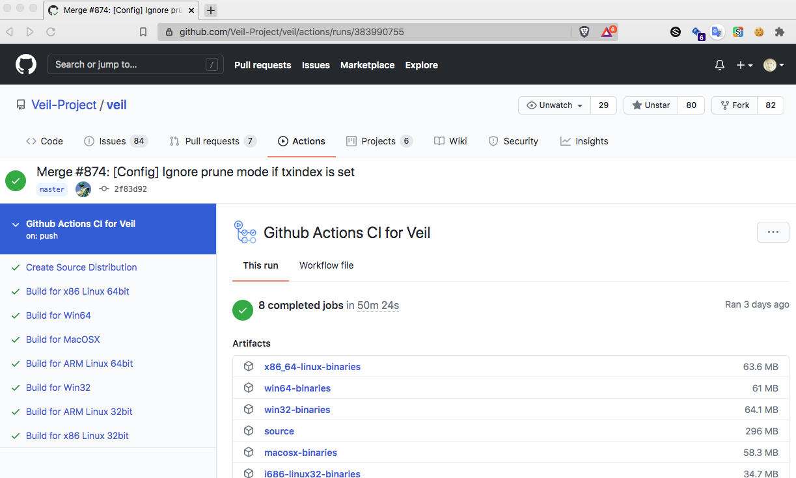Open a new browser tab
The height and width of the screenshot is (478, 796).
[x=210, y=10]
